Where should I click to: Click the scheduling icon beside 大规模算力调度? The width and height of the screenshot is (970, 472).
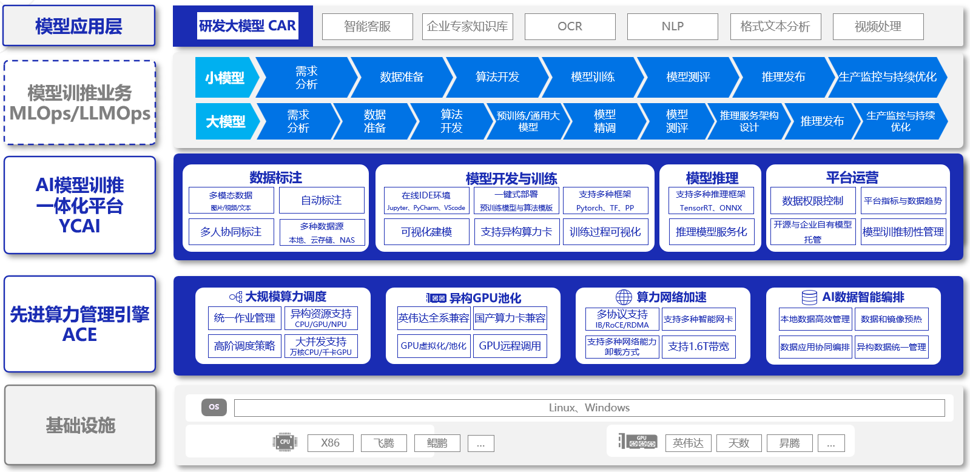click(235, 297)
